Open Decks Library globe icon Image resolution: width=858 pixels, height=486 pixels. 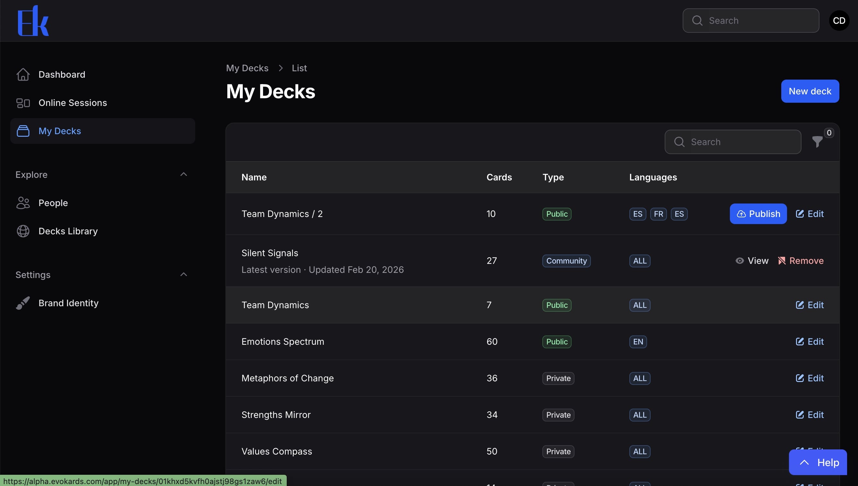point(23,231)
